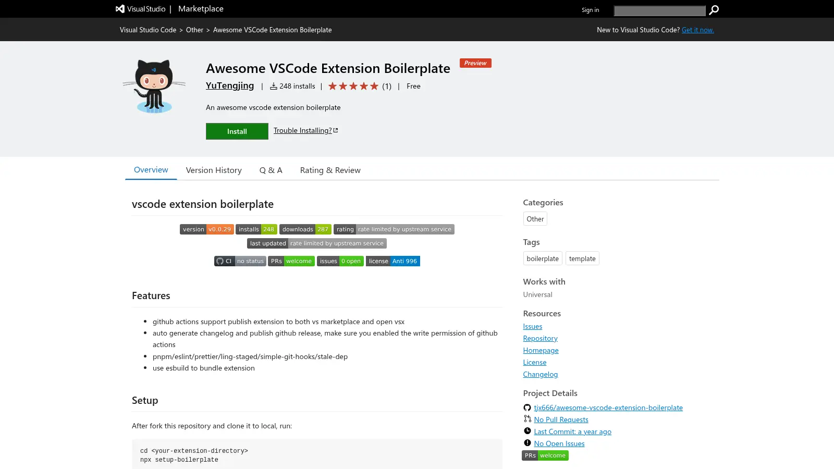834x469 pixels.
Task: Click the red Preview label
Action: tap(475, 63)
